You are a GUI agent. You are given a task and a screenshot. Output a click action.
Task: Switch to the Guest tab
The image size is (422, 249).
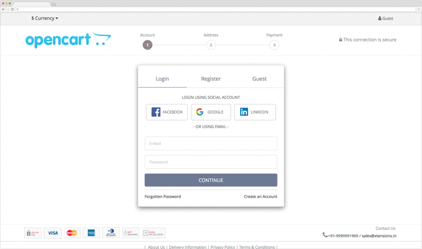click(259, 79)
